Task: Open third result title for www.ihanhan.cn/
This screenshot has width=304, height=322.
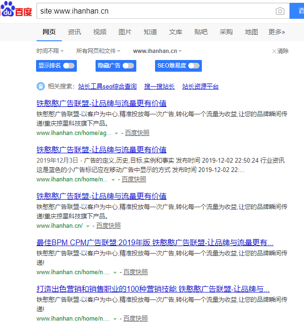Action: (101, 196)
